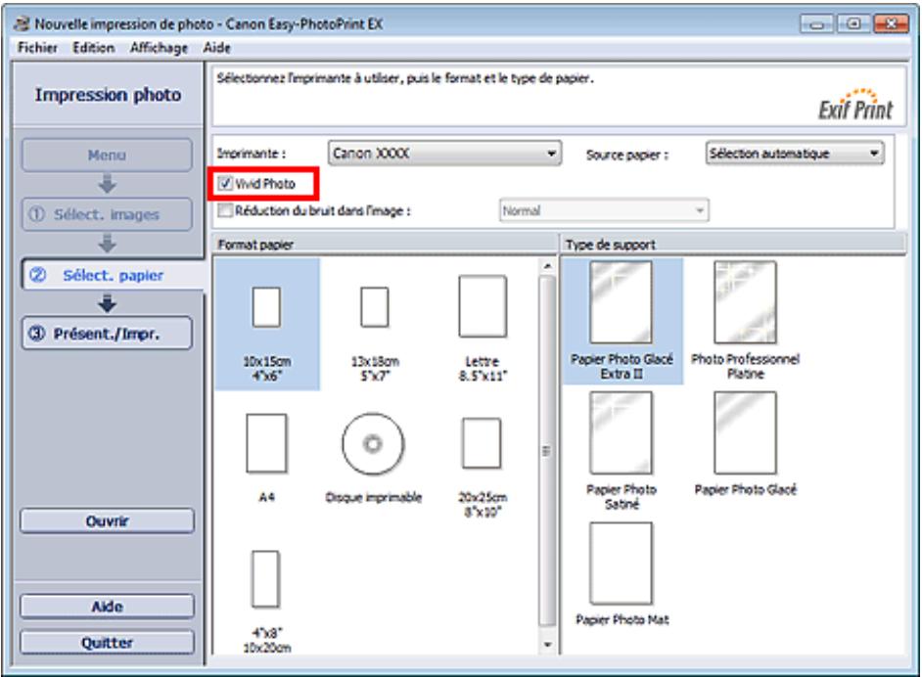This screenshot has width=922, height=677.
Task: Click the Aide button in sidebar
Action: point(107,607)
